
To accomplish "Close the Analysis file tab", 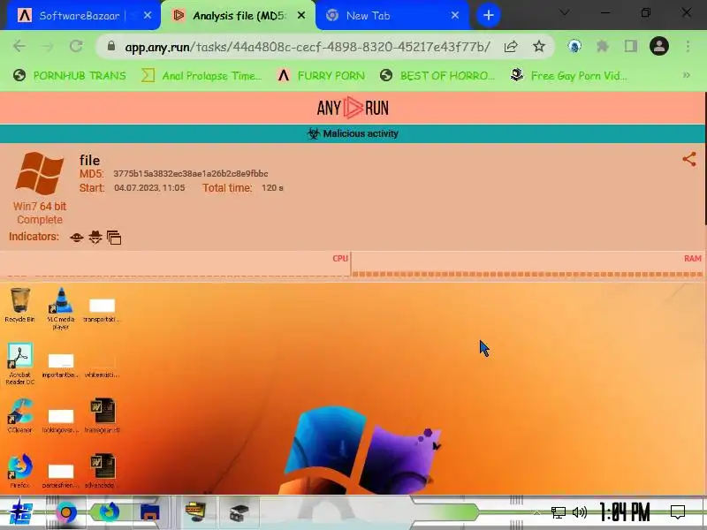I will 301,15.
